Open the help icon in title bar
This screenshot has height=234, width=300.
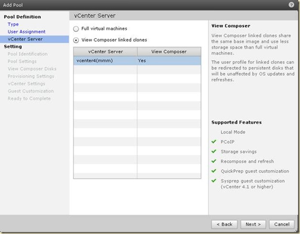(x=291, y=5)
